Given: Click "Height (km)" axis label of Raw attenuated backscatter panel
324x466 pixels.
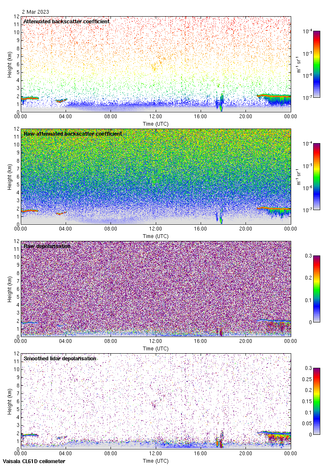Looking at the screenshot, I should [x=10, y=176].
